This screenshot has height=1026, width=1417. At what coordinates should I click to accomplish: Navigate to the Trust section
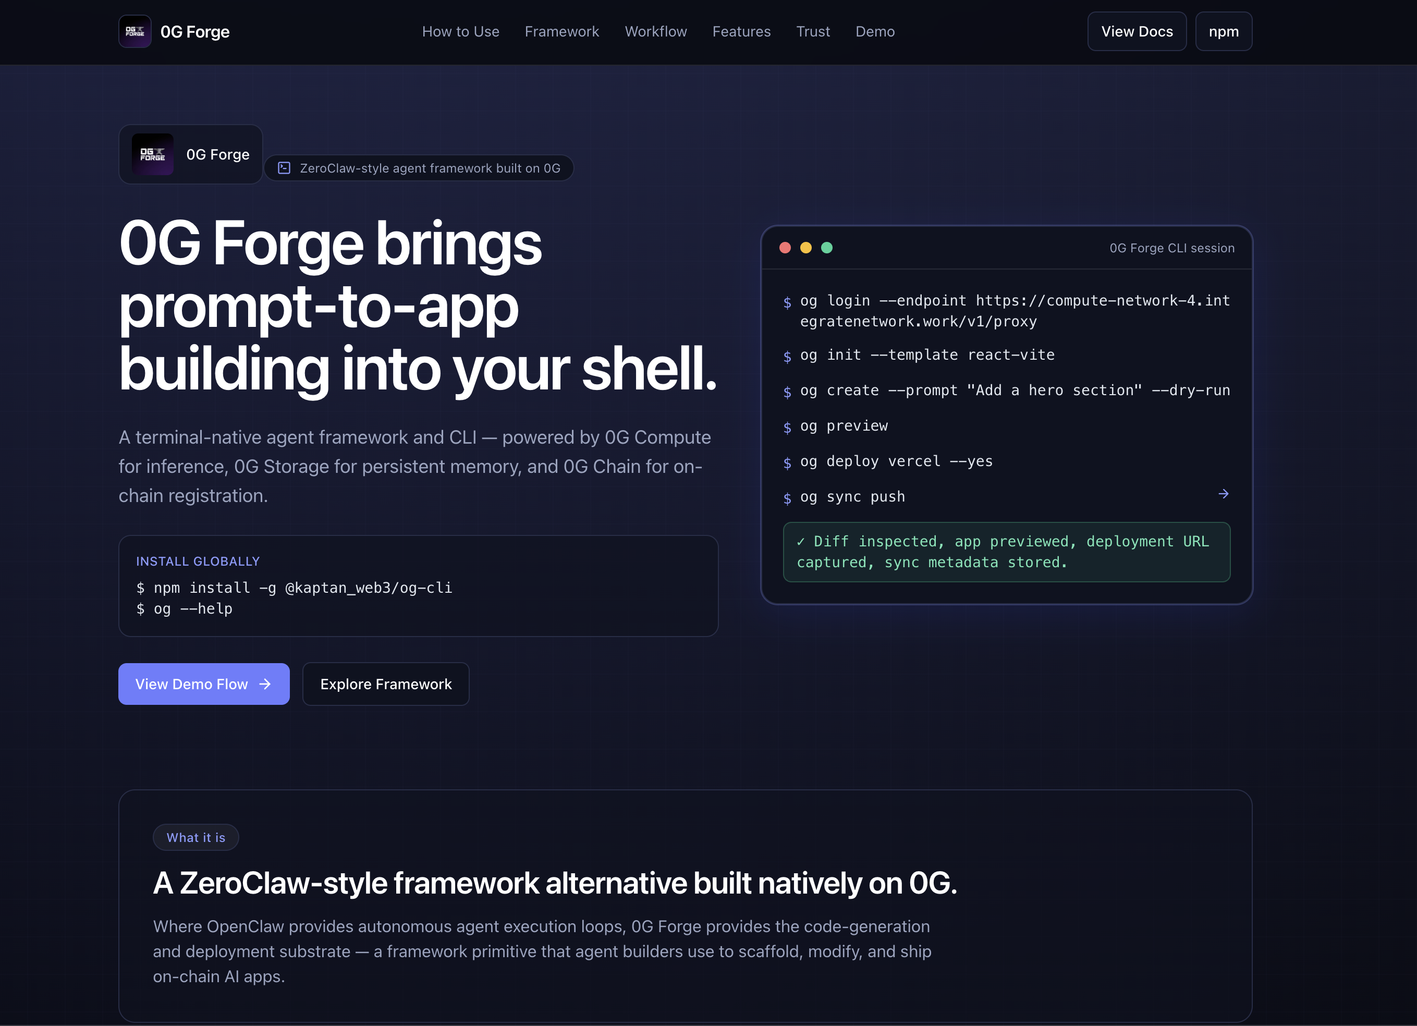click(813, 31)
